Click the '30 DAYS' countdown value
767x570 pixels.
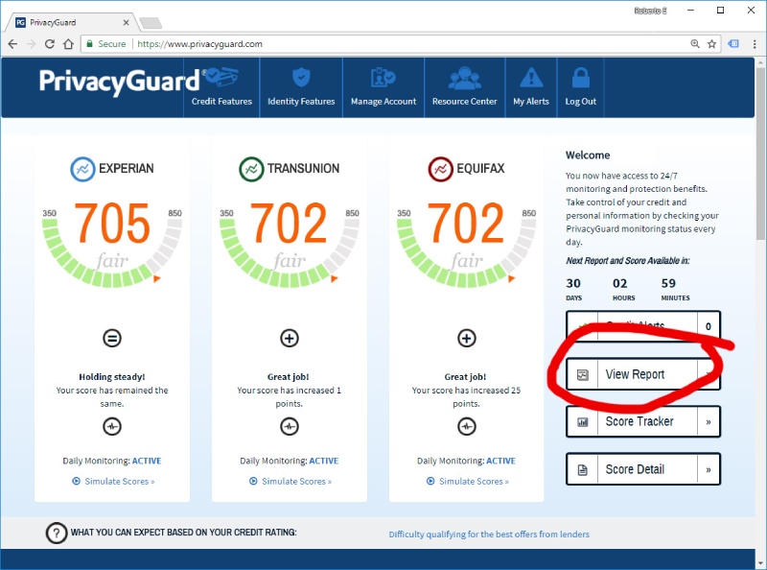click(x=573, y=289)
